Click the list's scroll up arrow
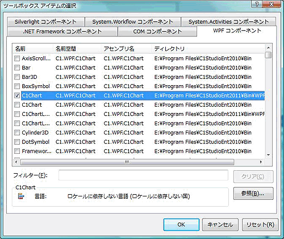 [268, 48]
